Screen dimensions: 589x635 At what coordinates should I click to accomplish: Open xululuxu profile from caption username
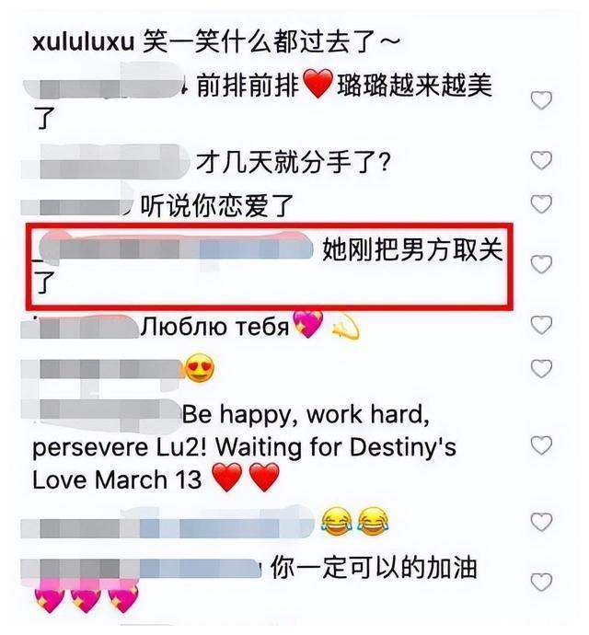tap(83, 41)
